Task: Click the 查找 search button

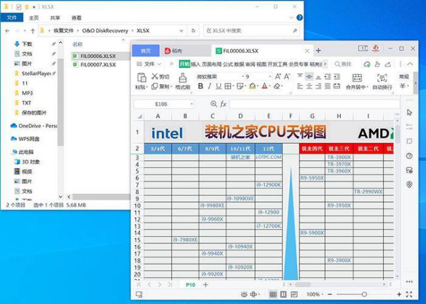Action: coord(343,64)
